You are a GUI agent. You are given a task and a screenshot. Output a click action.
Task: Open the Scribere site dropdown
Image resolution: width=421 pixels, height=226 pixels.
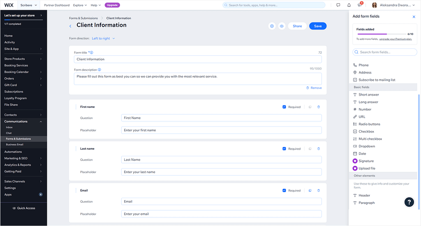coord(28,5)
